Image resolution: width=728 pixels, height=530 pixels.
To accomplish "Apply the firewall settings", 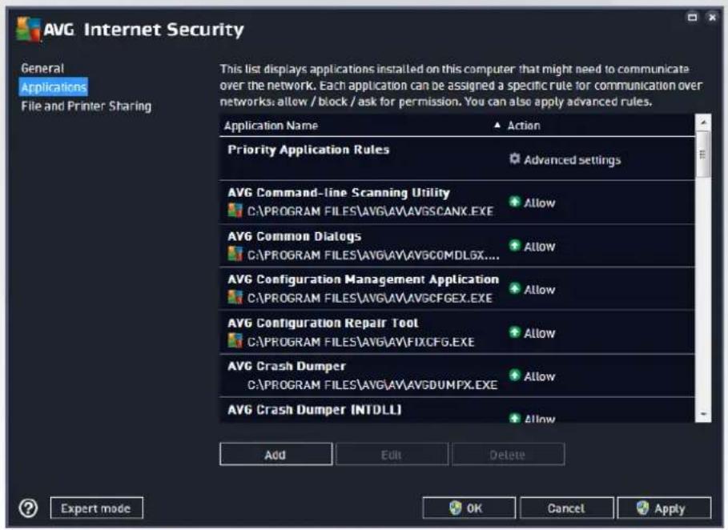I will [664, 508].
